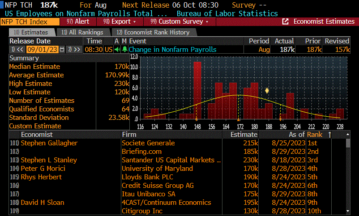
Task: Click the 215k estimate cell
Action: 251,143
